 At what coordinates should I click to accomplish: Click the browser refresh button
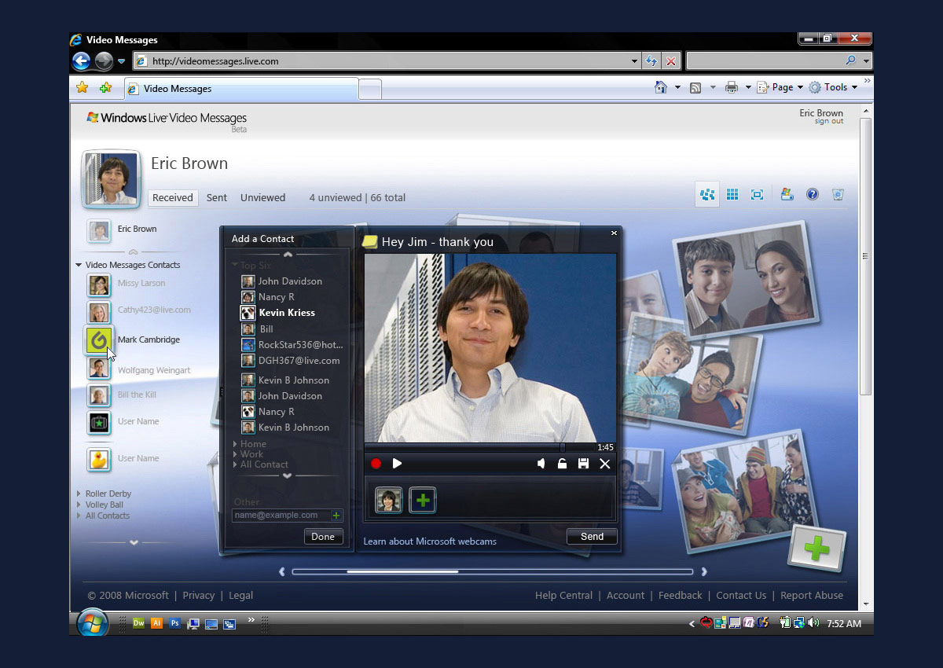tap(651, 61)
